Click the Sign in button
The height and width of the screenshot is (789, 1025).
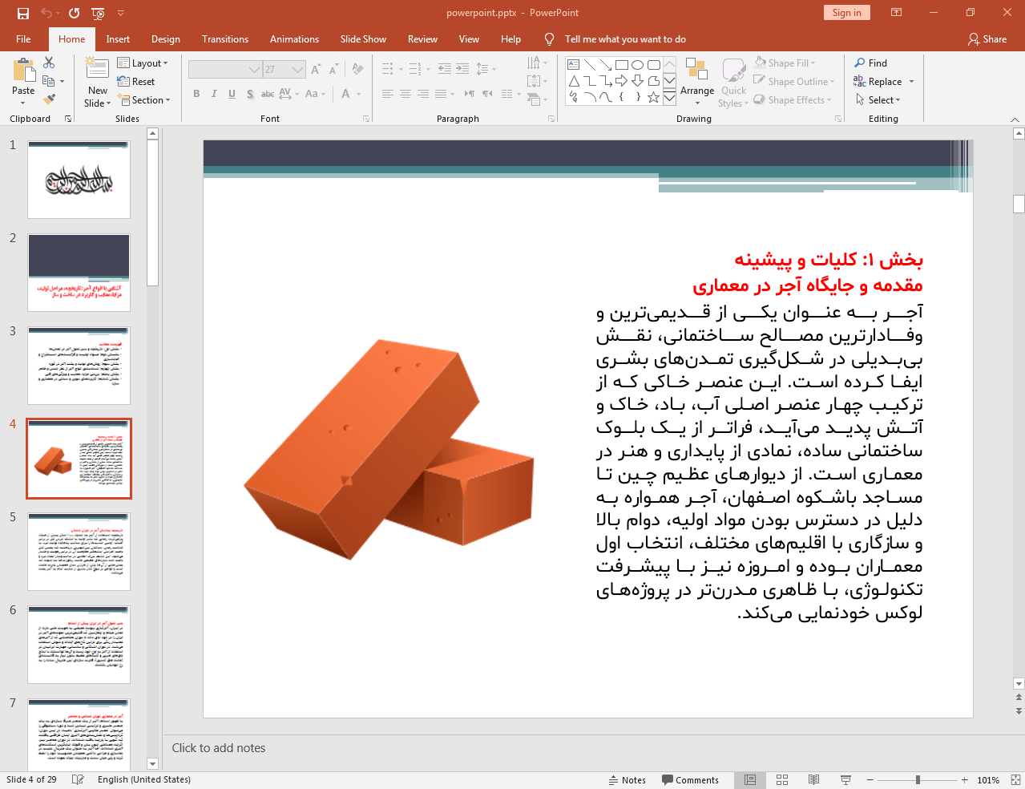coord(846,12)
